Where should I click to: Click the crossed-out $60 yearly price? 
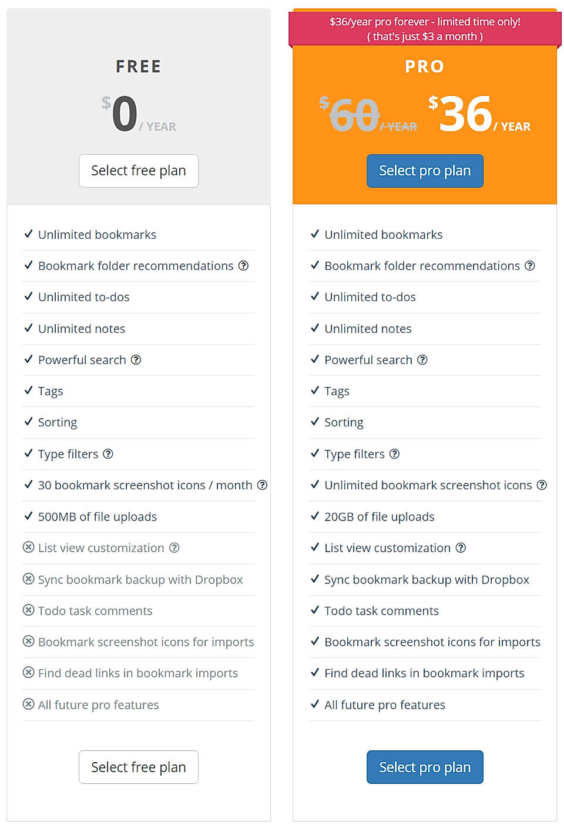click(354, 115)
